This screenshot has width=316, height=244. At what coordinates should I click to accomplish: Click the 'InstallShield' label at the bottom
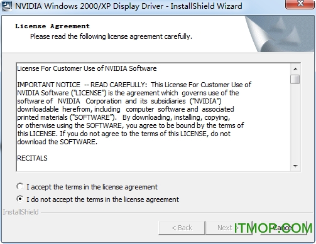click(21, 212)
